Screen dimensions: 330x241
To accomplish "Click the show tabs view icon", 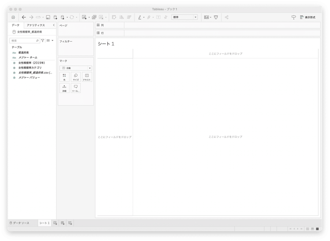I will coord(317,229).
